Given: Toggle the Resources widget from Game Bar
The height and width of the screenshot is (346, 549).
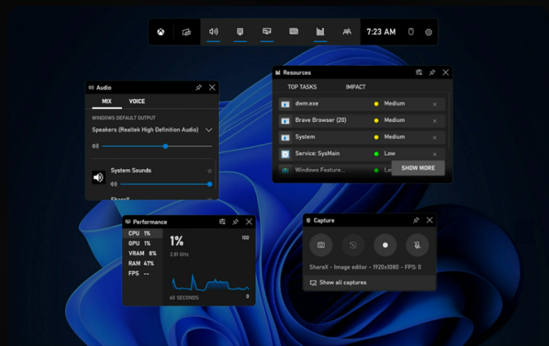Looking at the screenshot, I should click(x=320, y=32).
